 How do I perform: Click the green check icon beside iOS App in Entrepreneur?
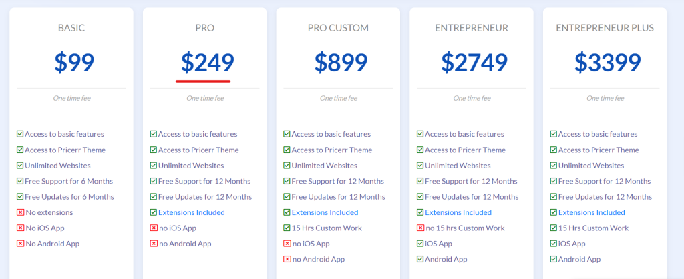(420, 244)
